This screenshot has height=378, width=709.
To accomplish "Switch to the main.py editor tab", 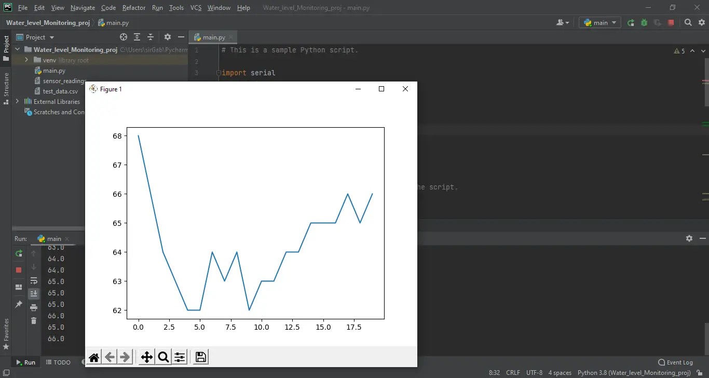I will pos(214,37).
